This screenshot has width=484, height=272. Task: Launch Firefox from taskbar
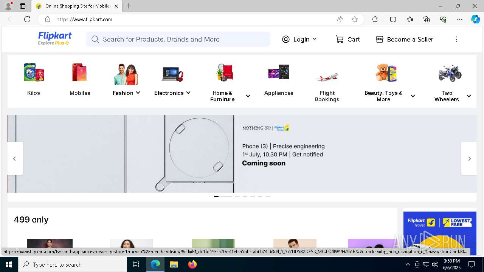click(x=192, y=264)
